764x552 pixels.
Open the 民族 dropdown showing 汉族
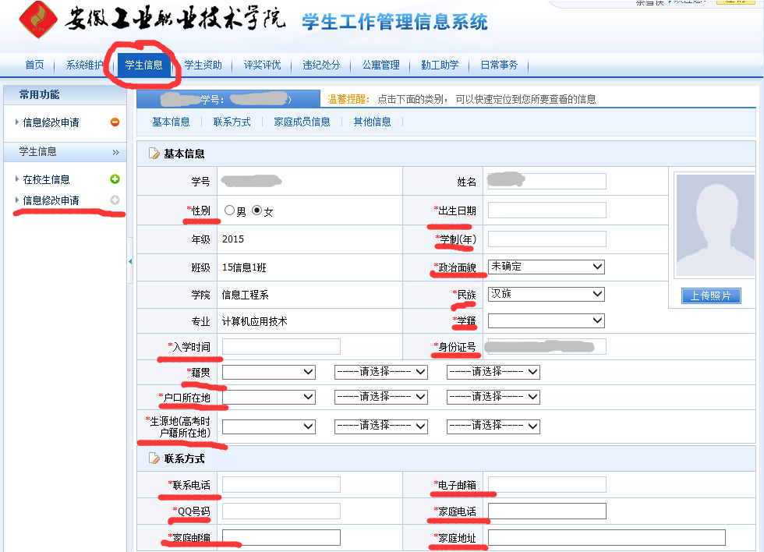pyautogui.click(x=546, y=294)
